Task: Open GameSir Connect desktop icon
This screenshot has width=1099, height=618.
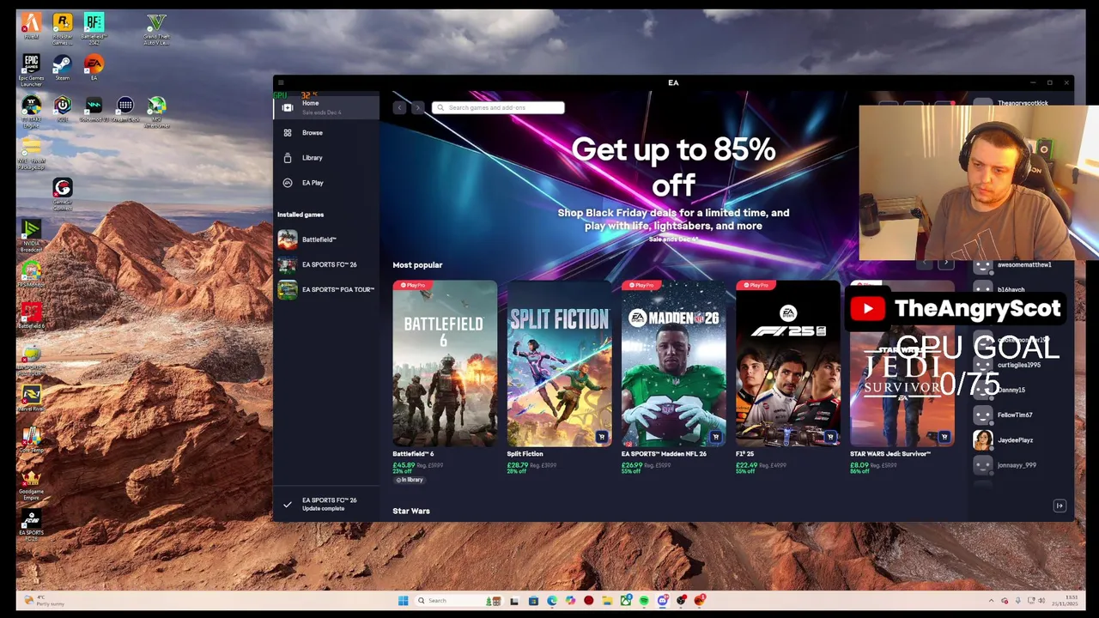Action: pyautogui.click(x=62, y=195)
